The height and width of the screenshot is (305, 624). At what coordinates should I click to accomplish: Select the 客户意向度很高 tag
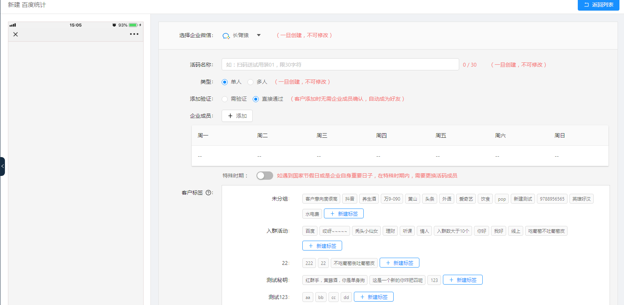pyautogui.click(x=321, y=199)
